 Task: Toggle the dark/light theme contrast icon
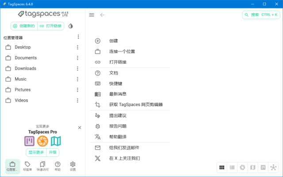(71, 26)
